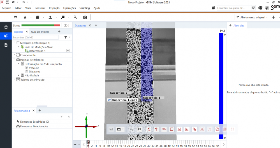Switch to the Guia do Projeto tab
Viewport: 280px width, 148px height.
tap(40, 32)
